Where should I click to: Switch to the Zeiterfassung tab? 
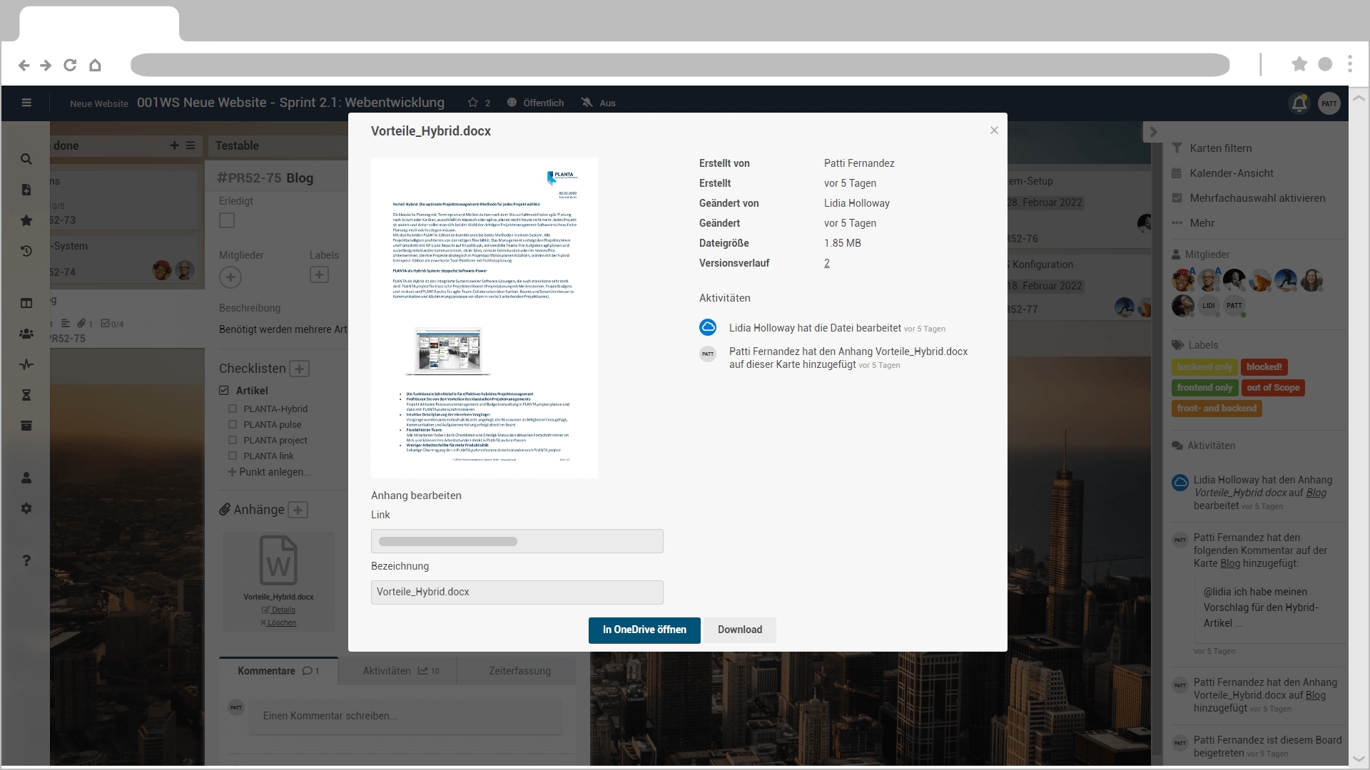click(519, 671)
